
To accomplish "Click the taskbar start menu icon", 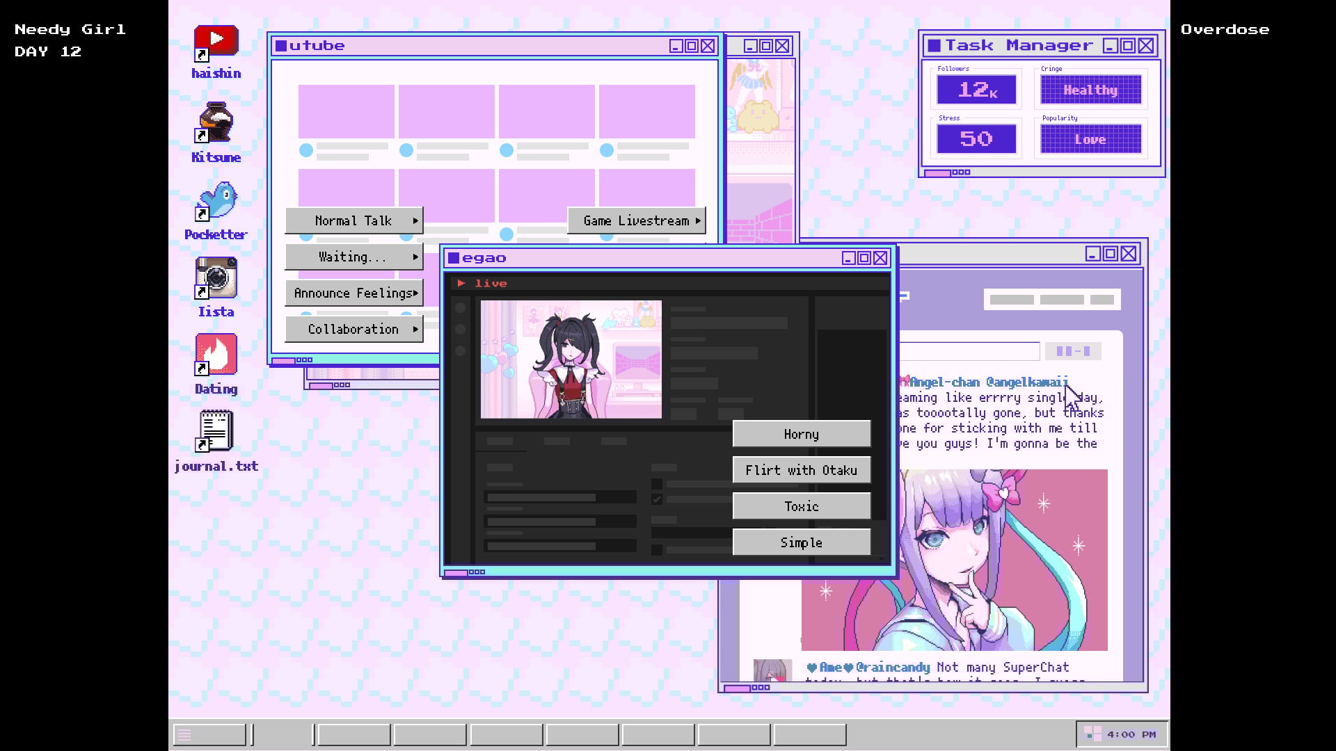I will pyautogui.click(x=184, y=734).
